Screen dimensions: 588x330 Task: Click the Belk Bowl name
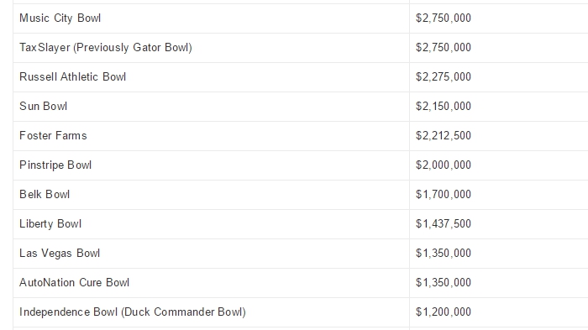[45, 194]
